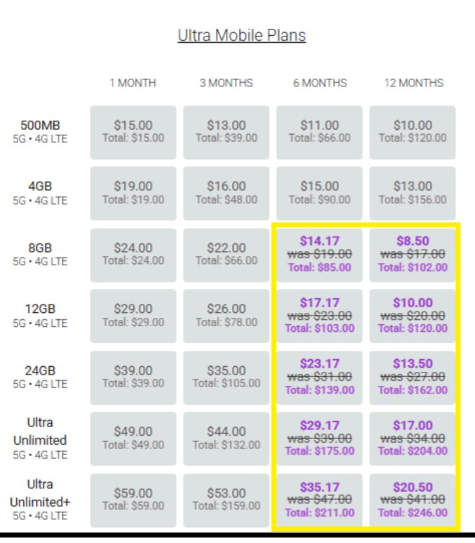475x543 pixels.
Task: Choose the Ultra Unlimited+ 1 month $59.00 plan
Action: point(133,500)
